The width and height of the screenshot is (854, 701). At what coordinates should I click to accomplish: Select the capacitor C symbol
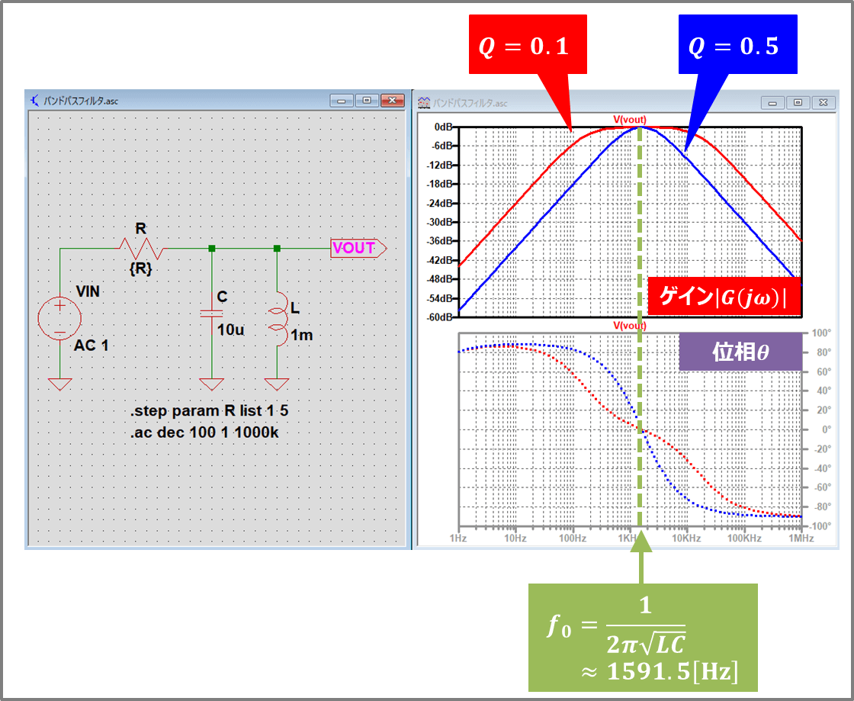pyautogui.click(x=212, y=313)
